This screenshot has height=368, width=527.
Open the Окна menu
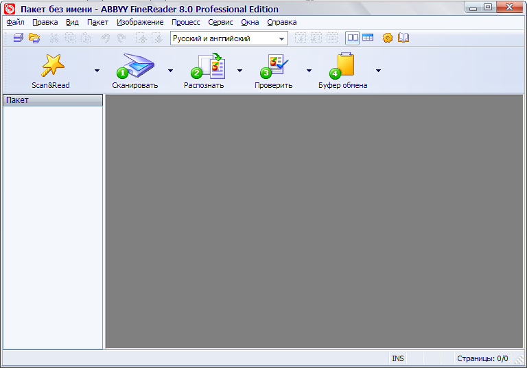coord(250,22)
